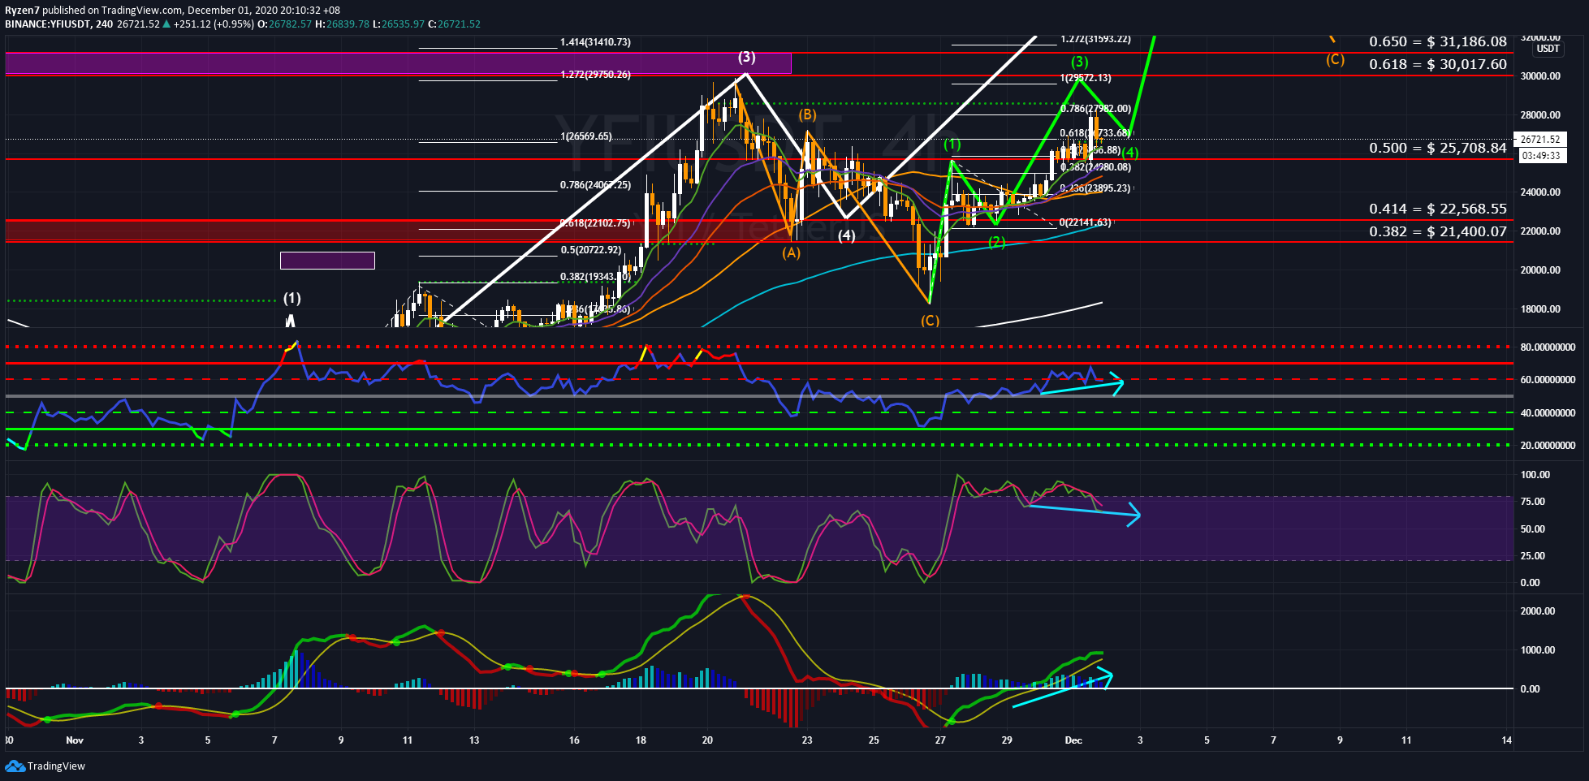
Task: Click the fib label 0(22141.63)
Action: pos(1086,222)
